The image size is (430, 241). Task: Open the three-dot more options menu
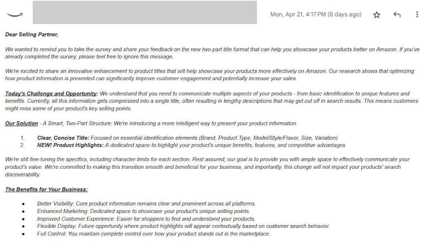[417, 14]
